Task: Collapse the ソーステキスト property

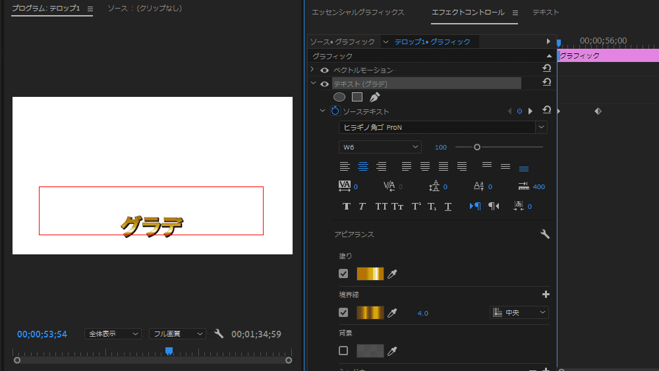Action: pyautogui.click(x=322, y=111)
